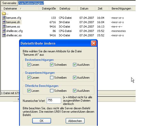Confirm attributes with OK button
This screenshot has height=132, width=165.
(42, 121)
